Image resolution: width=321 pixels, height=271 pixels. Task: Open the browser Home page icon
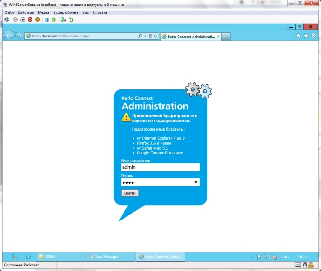click(298, 36)
